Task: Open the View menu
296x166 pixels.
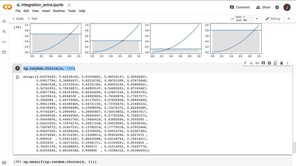Action: [x=35, y=11]
